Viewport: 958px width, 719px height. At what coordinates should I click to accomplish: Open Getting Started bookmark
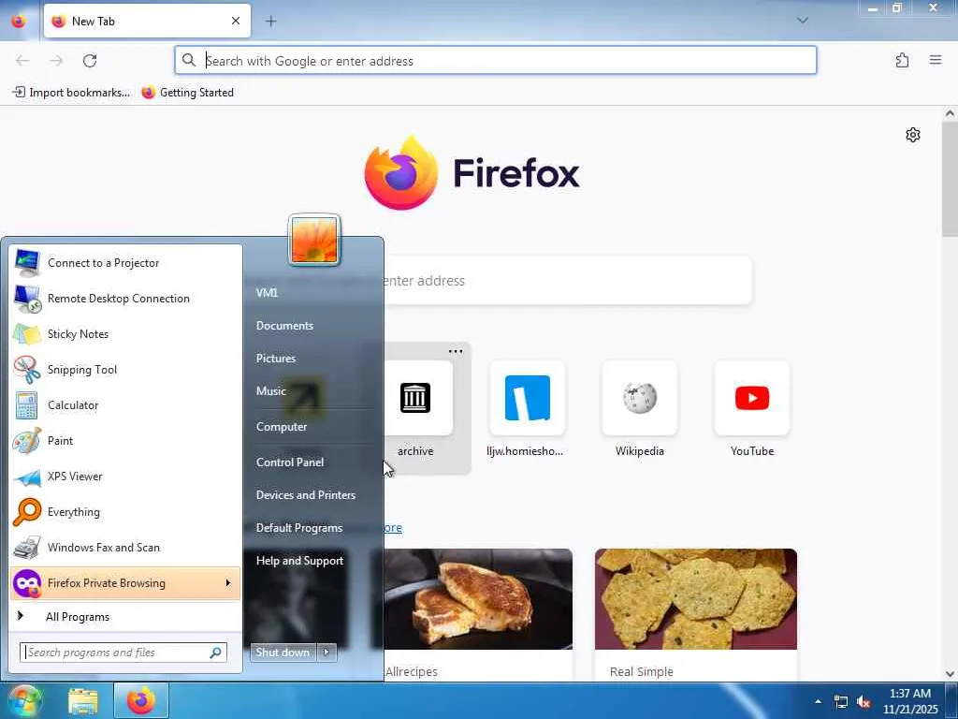click(x=187, y=93)
